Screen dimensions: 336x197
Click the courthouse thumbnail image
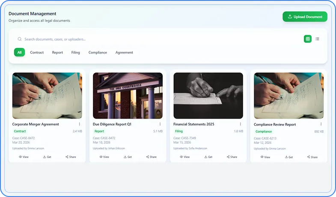pos(128,95)
